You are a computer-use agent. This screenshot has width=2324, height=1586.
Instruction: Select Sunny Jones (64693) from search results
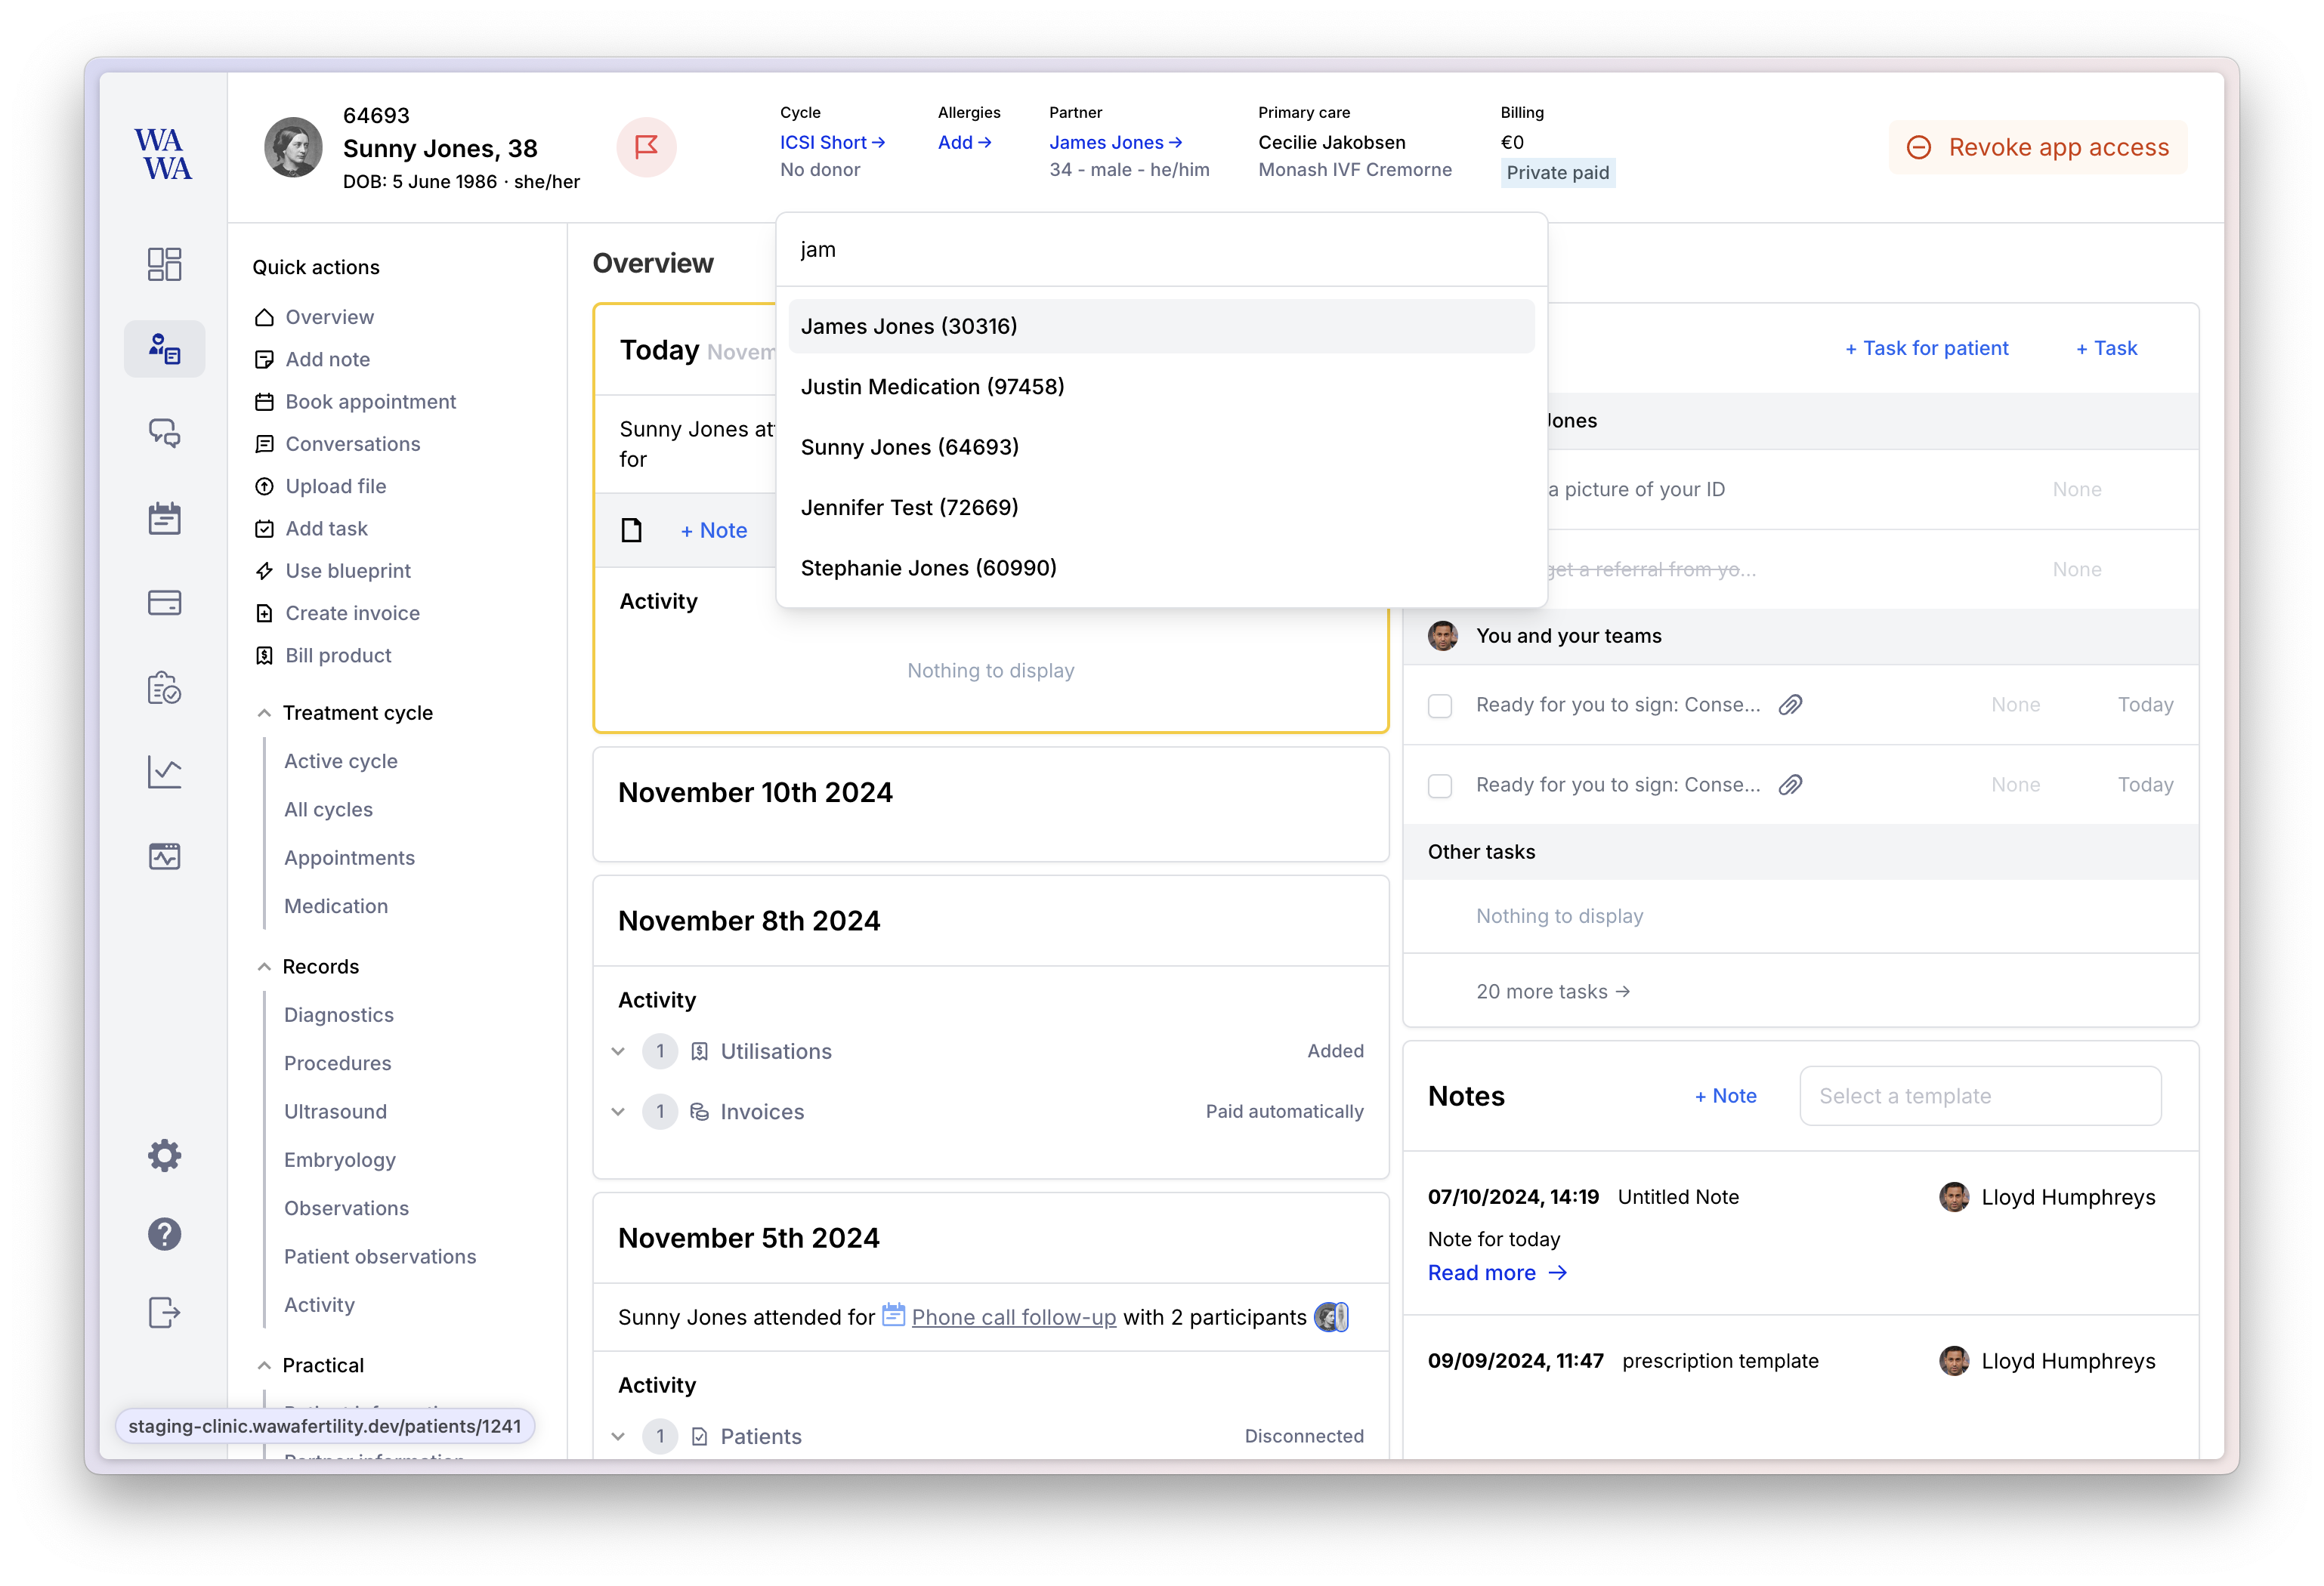910,445
